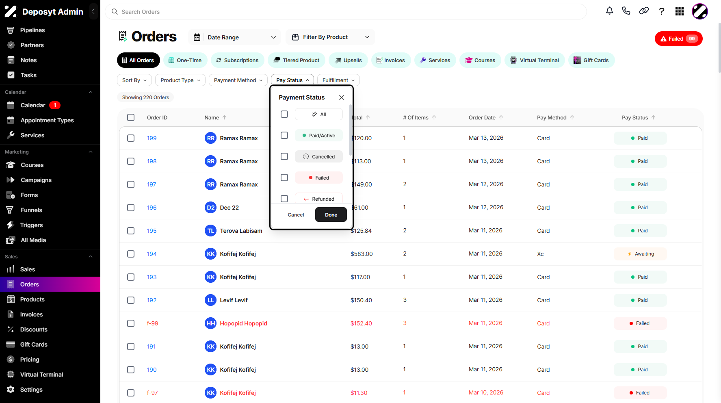The image size is (721, 403).
Task: Check the Cancelled status checkbox
Action: (284, 156)
